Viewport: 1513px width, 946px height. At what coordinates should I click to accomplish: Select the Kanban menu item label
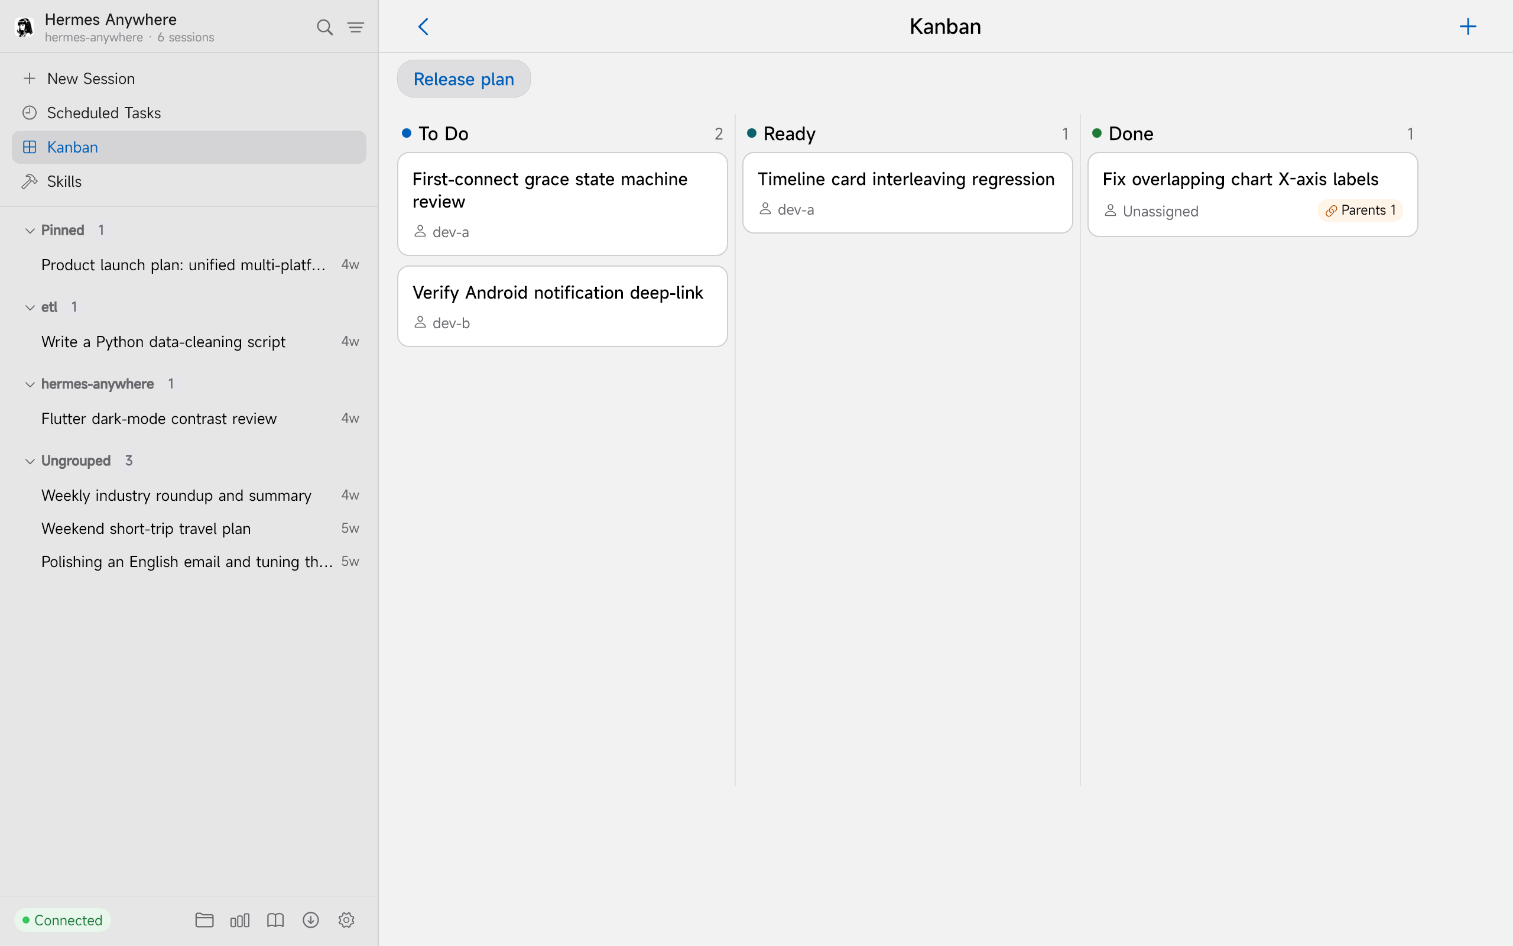point(73,147)
